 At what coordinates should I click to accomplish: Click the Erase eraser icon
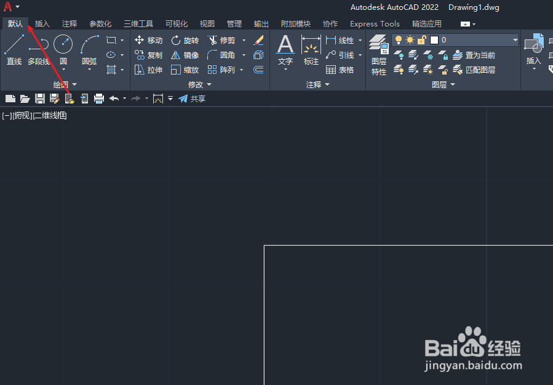click(x=258, y=40)
